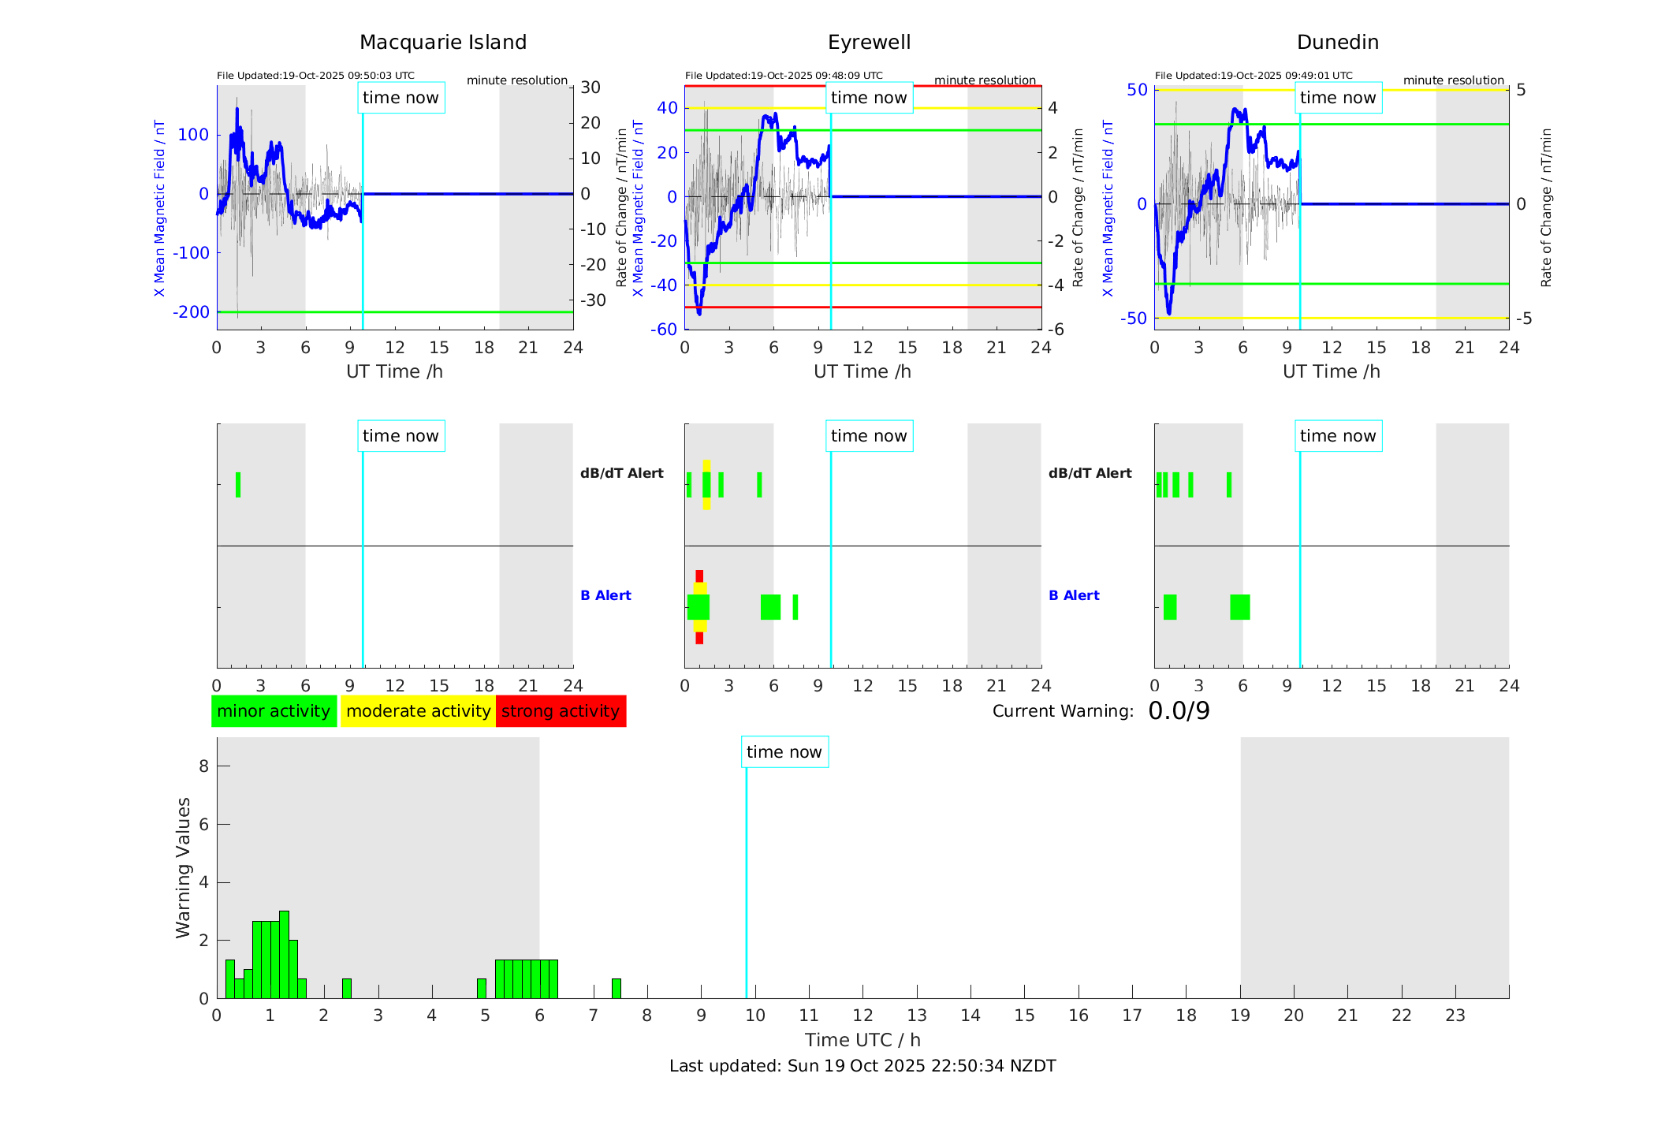Click the Eyrewell dB/dT Alert label

622,473
